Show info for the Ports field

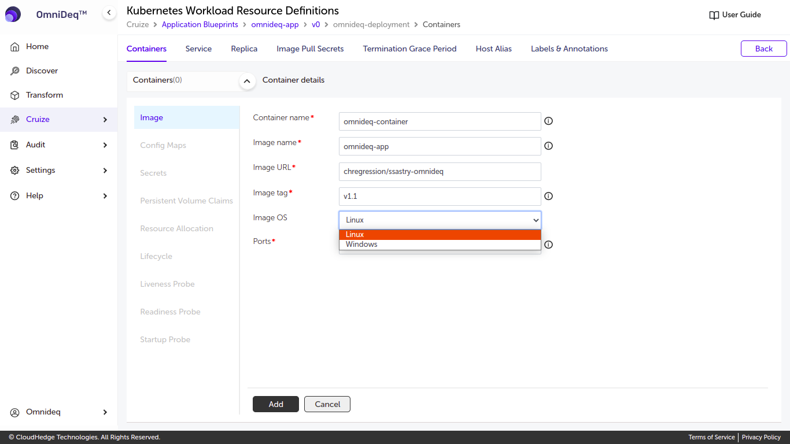click(549, 245)
